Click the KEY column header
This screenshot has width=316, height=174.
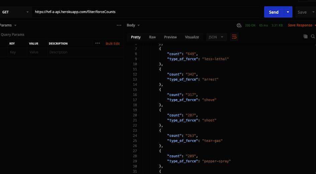coord(12,43)
